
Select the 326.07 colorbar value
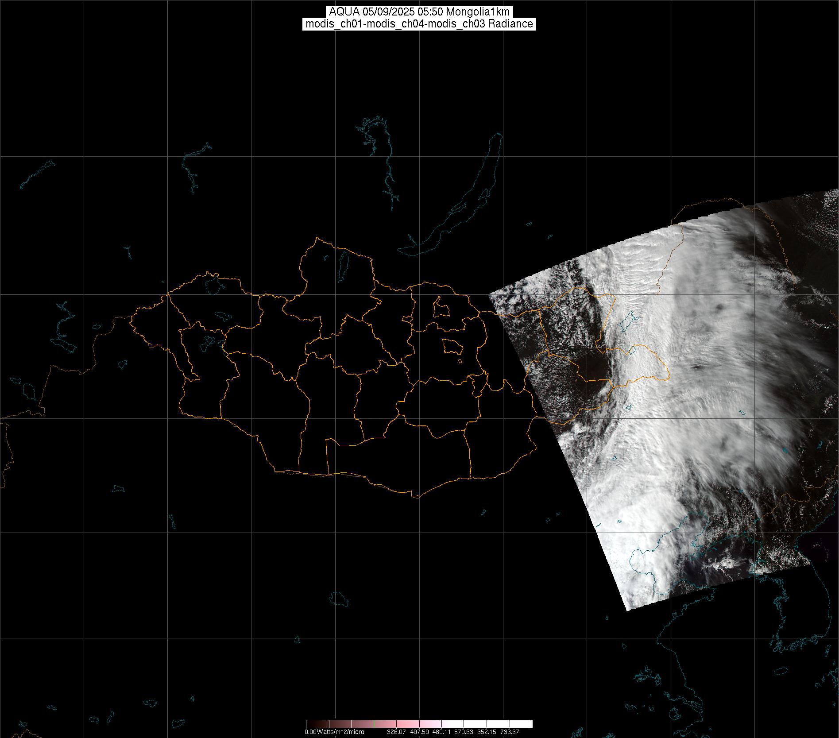396,732
